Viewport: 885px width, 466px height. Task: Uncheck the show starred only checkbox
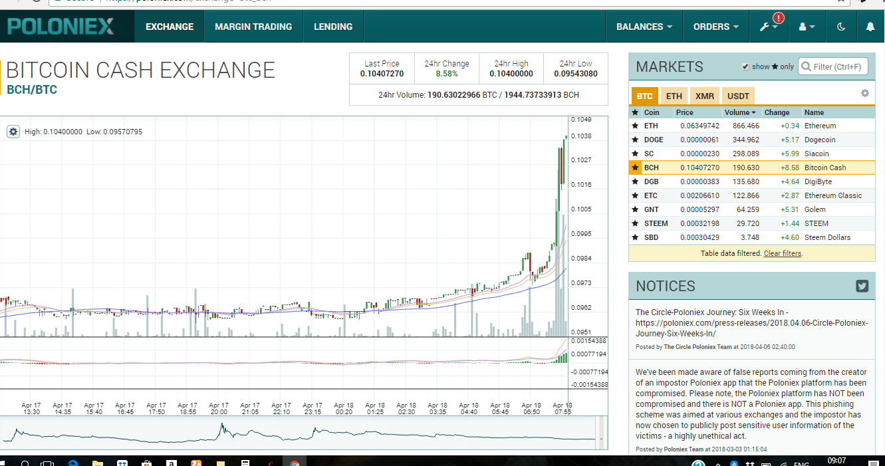745,66
